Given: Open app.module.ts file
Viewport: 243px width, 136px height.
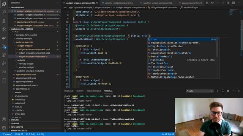Looking at the screenshot, I should pos(23,89).
